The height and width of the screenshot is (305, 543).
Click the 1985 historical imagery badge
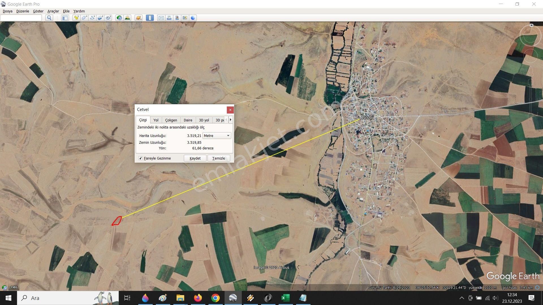click(x=14, y=287)
